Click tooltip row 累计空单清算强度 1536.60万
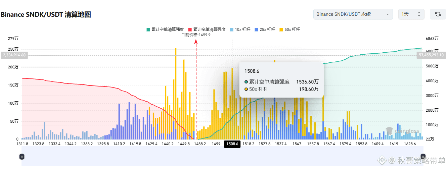This screenshot has height=169, width=448. pos(281,81)
